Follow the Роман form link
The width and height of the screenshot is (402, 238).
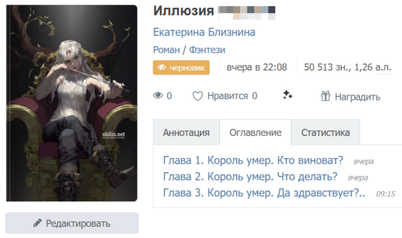click(167, 50)
